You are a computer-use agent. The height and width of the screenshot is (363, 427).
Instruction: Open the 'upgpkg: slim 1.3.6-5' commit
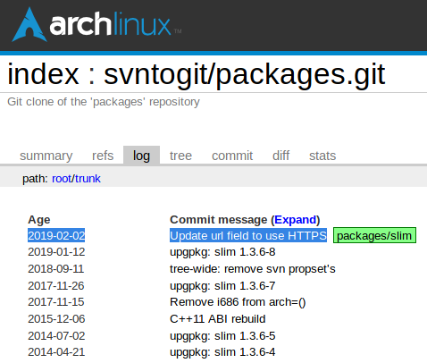point(222,335)
